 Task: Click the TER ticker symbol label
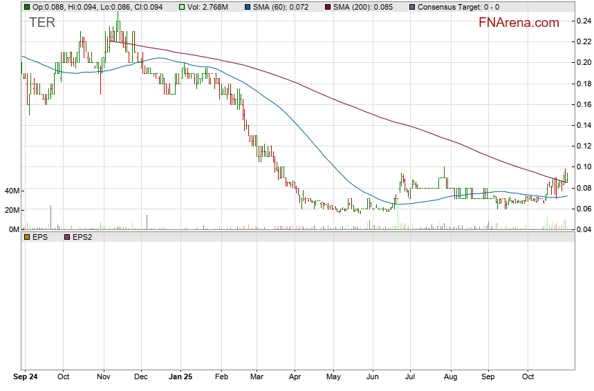click(x=41, y=23)
